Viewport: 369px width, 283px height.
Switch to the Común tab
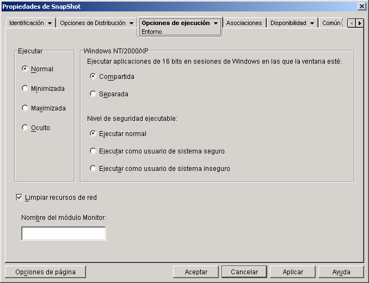coord(331,23)
